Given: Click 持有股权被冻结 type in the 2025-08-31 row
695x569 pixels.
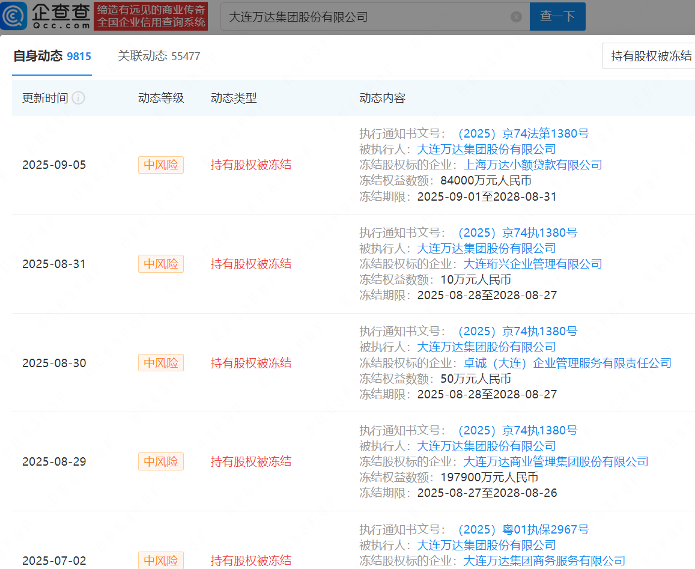Looking at the screenshot, I should pos(251,264).
